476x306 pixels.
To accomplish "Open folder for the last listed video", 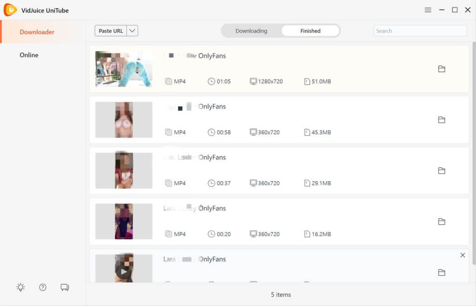I will pyautogui.click(x=442, y=273).
